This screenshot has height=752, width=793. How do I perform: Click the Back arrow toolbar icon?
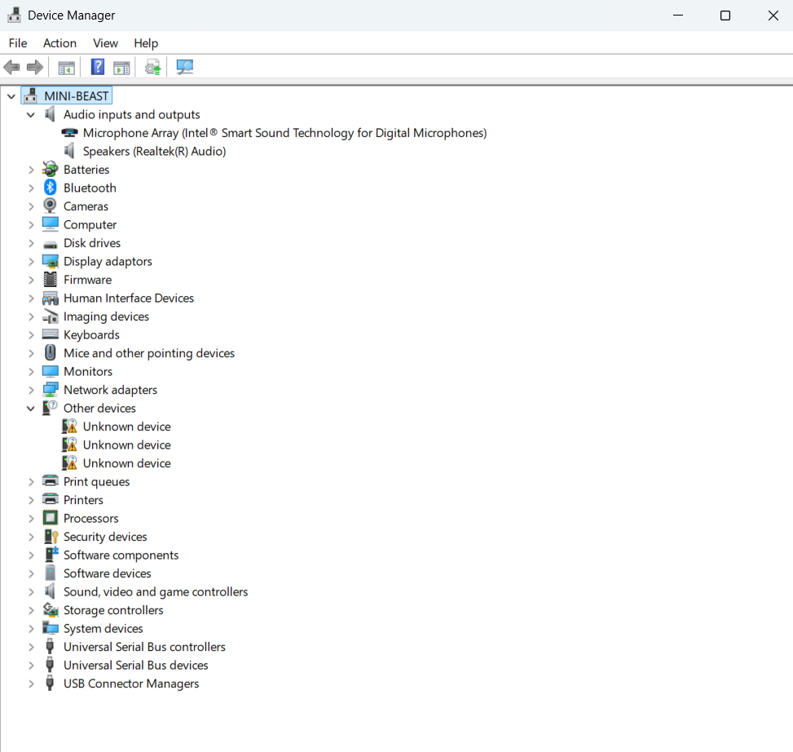click(x=11, y=67)
